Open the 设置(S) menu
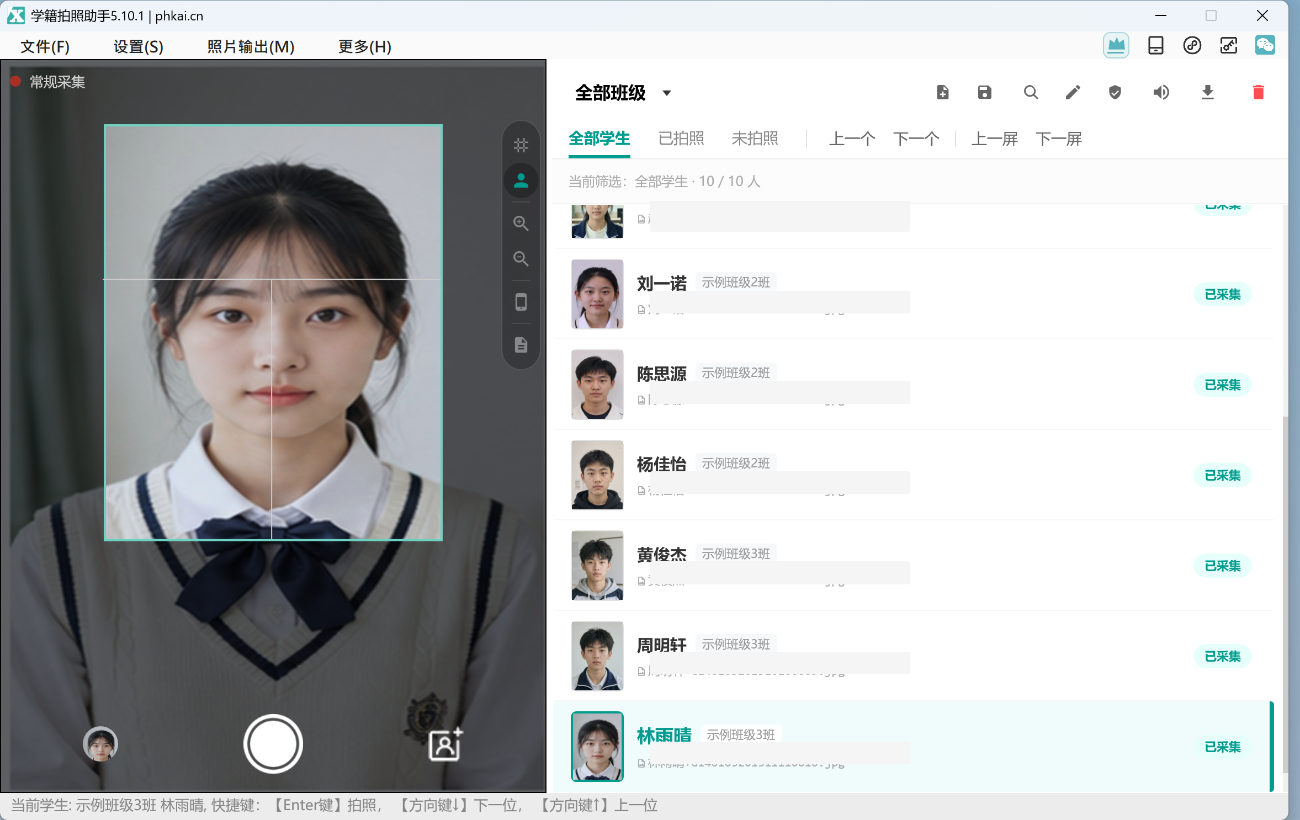Image resolution: width=1300 pixels, height=820 pixels. coord(139,46)
